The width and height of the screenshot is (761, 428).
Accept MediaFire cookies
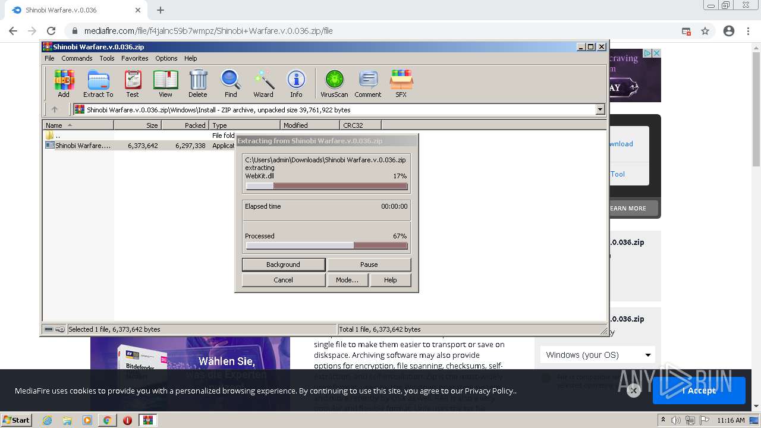click(x=699, y=391)
